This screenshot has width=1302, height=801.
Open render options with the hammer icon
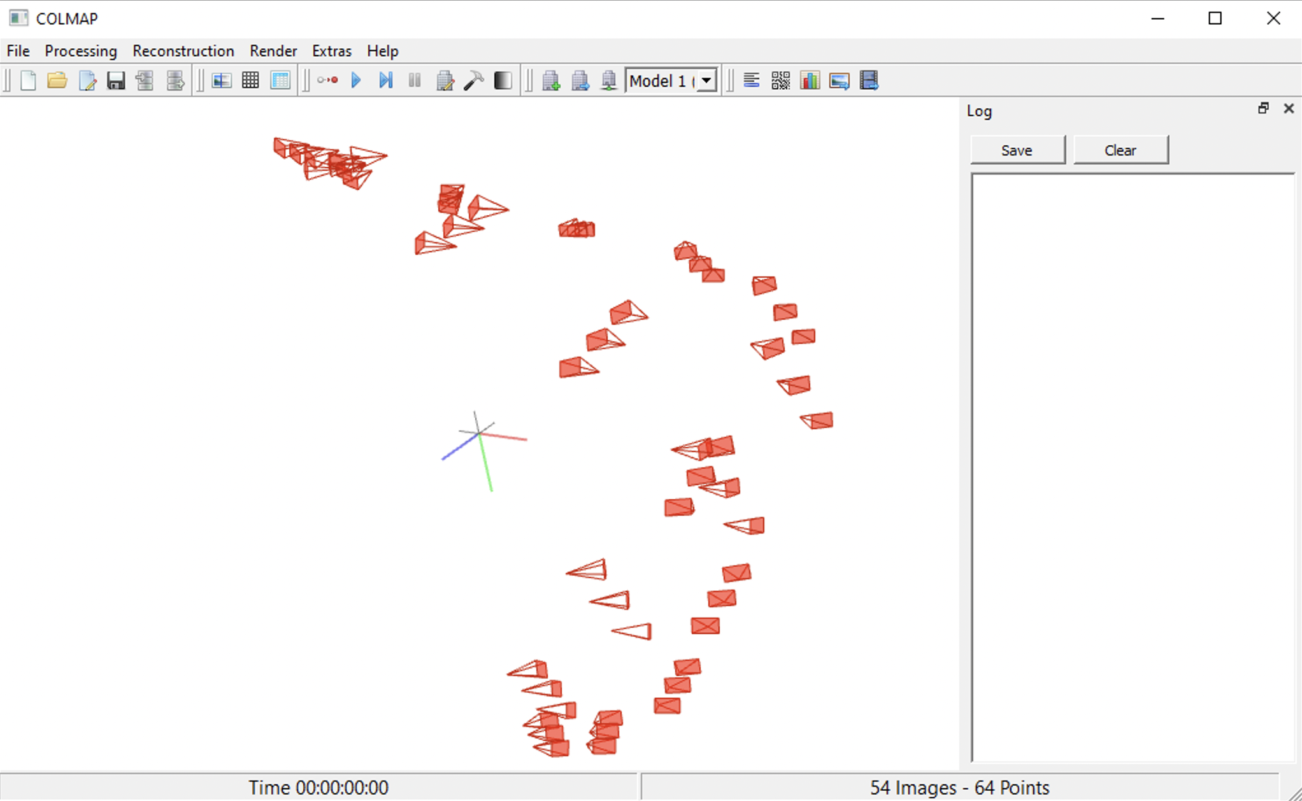473,80
